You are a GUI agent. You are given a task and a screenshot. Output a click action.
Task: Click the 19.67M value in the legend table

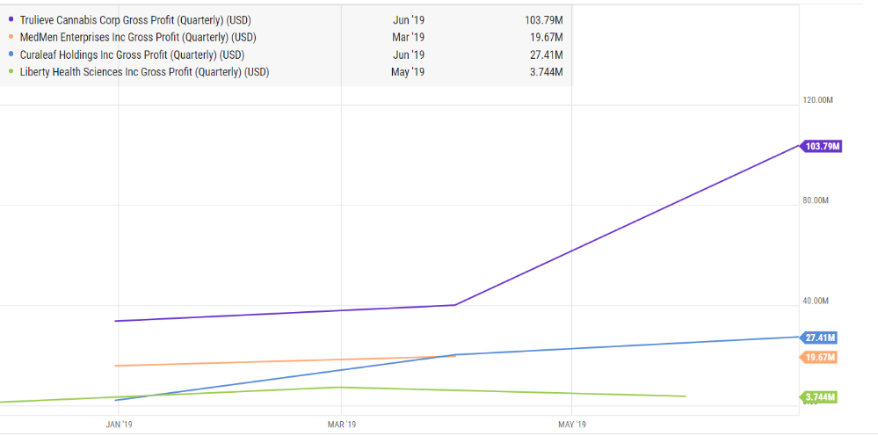[x=547, y=38]
